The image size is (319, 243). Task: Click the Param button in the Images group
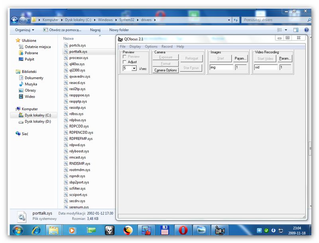tap(240, 59)
